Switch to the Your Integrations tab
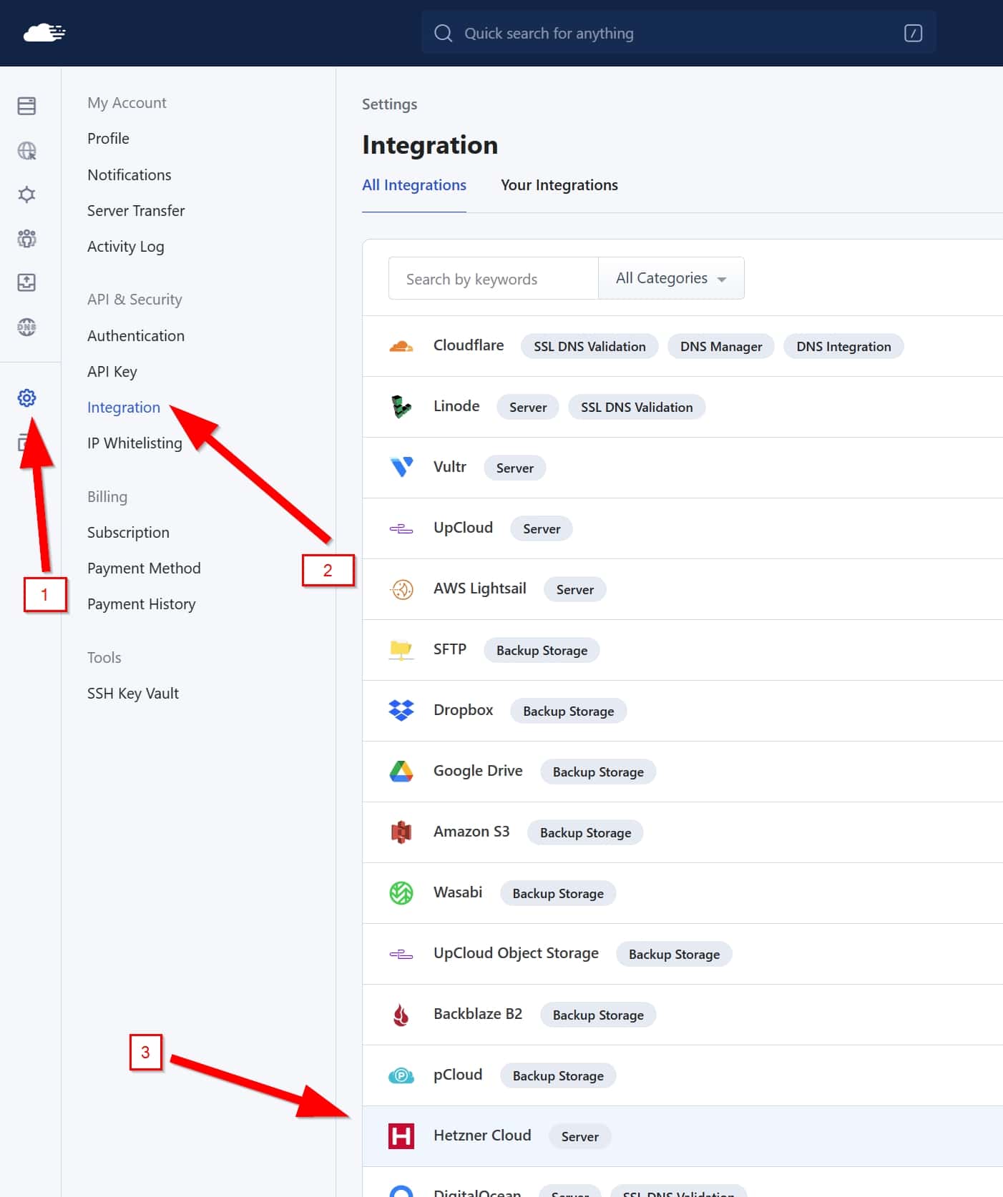 pyautogui.click(x=559, y=185)
